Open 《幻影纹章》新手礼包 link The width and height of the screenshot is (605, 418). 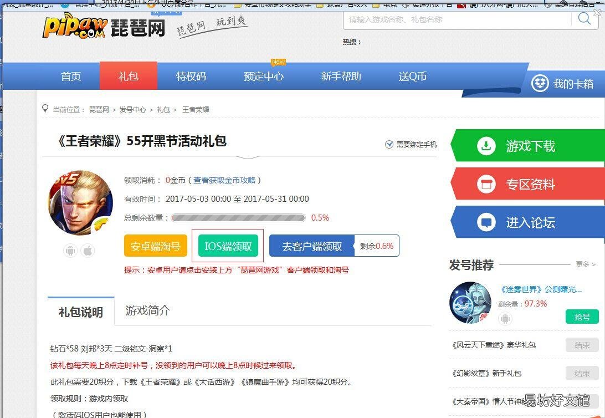tap(486, 373)
